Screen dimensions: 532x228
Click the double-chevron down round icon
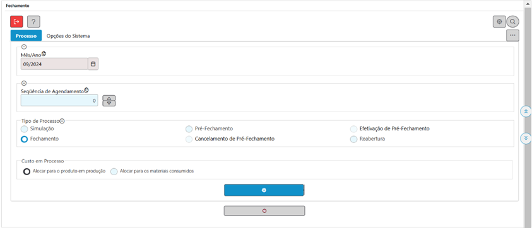tap(526, 138)
